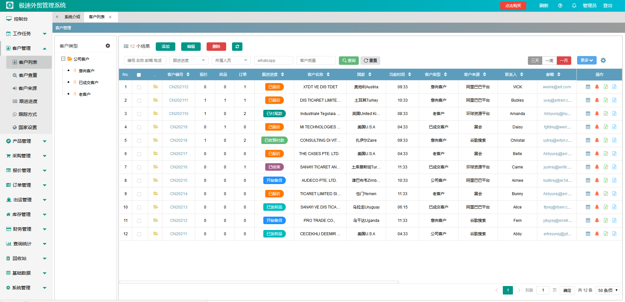Select the 三天 time range toggle
Image resolution: width=625 pixels, height=302 pixels.
click(x=535, y=61)
